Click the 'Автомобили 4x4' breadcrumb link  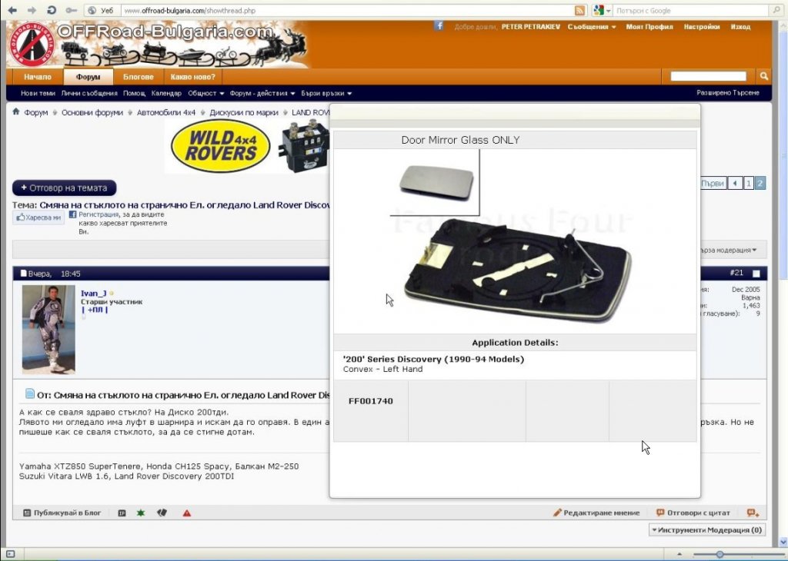pos(166,112)
